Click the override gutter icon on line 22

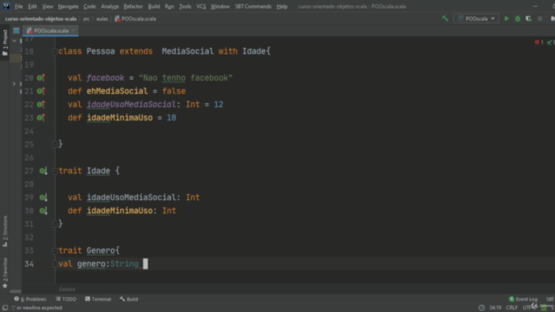(41, 104)
